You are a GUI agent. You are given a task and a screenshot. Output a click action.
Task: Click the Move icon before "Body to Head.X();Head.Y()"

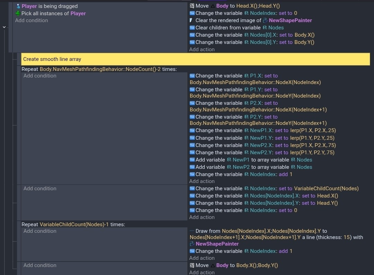(x=192, y=6)
